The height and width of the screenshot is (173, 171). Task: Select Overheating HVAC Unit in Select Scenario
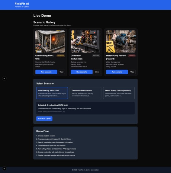52,93
